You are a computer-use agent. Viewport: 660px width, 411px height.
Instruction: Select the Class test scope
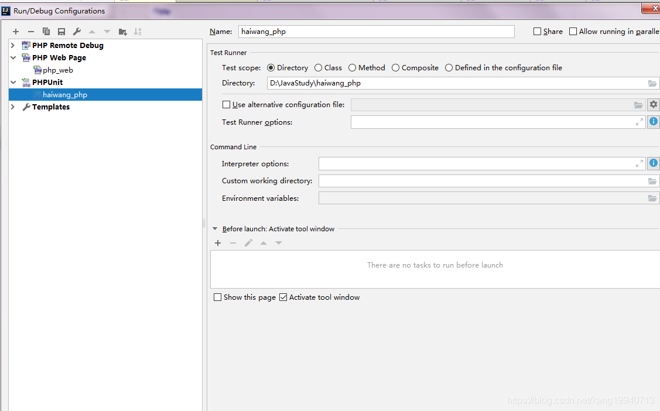click(328, 68)
